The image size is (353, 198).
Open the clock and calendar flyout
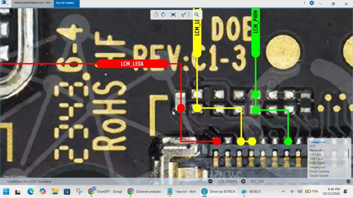click(331, 191)
